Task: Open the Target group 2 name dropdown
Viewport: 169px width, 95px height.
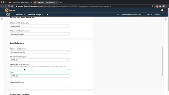Action: [40, 85]
